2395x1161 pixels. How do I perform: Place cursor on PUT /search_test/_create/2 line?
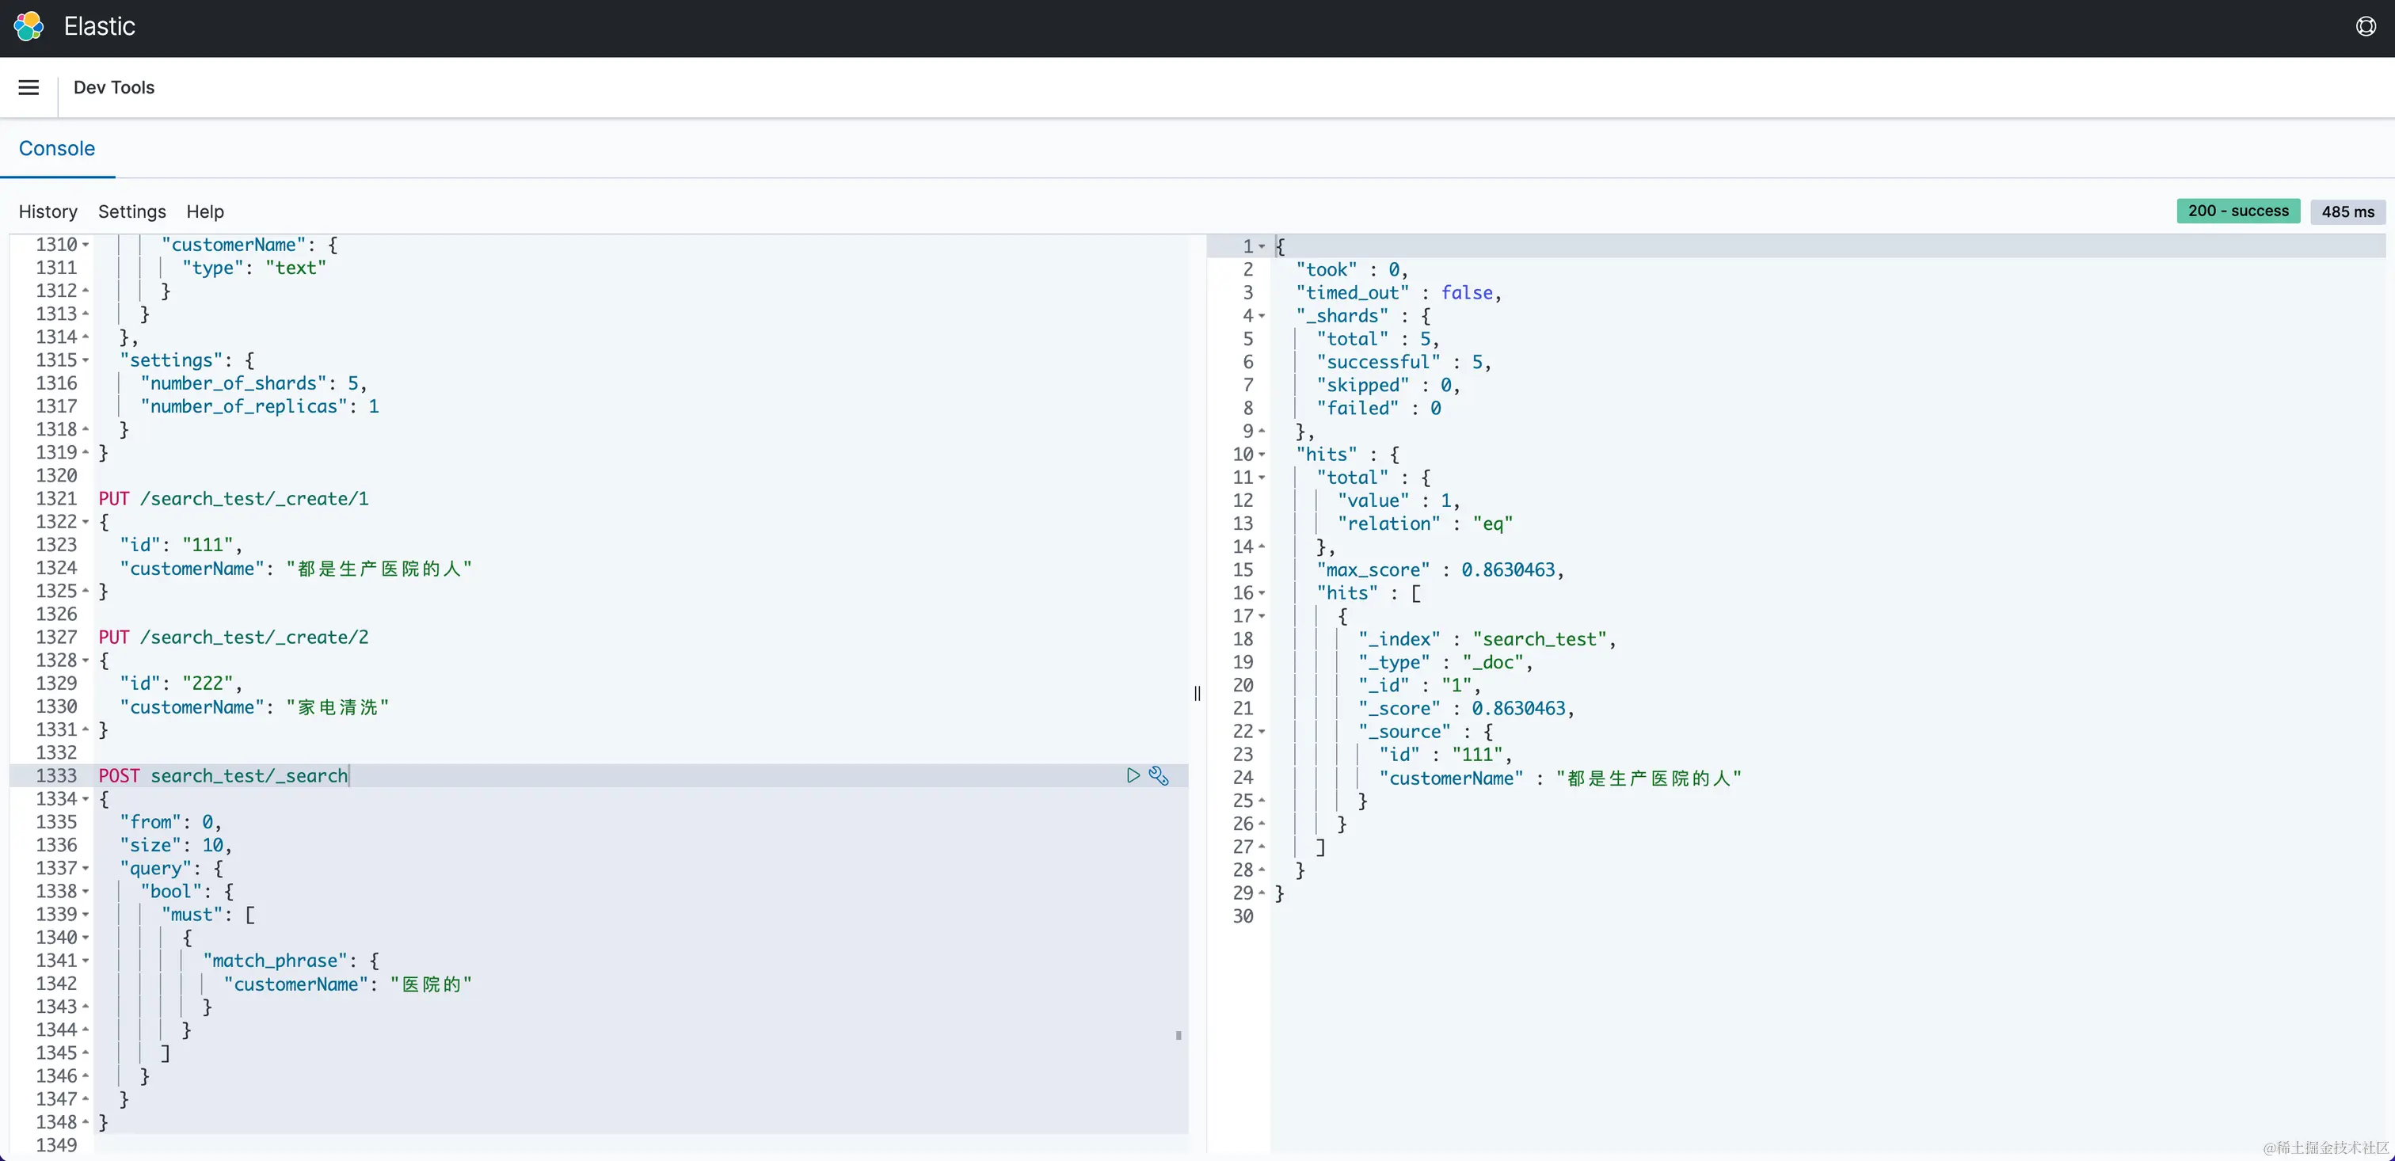[234, 637]
